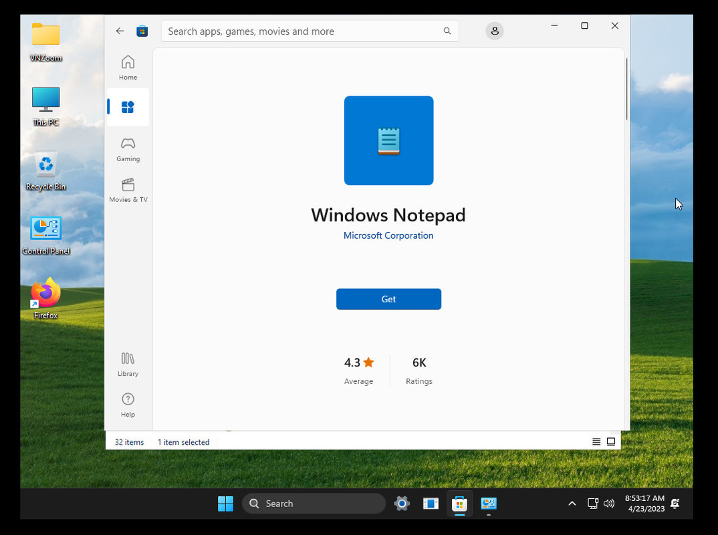Open the Windows Start menu
The image size is (718, 535).
(225, 504)
